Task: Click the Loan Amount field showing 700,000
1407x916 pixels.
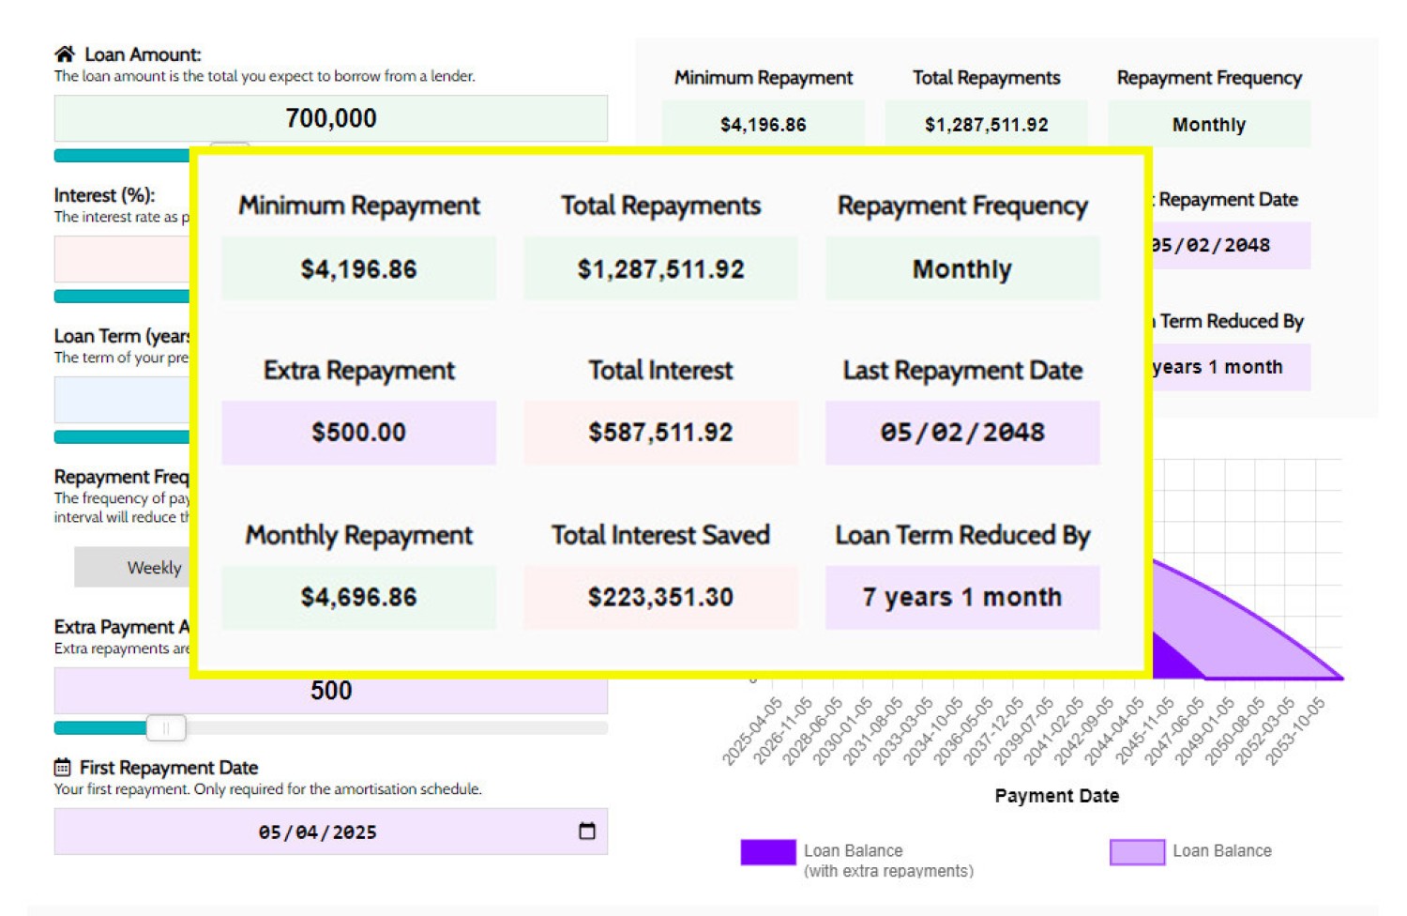Action: pyautogui.click(x=330, y=118)
